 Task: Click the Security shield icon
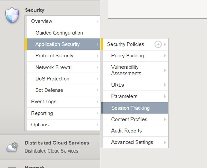pyautogui.click(x=12, y=15)
